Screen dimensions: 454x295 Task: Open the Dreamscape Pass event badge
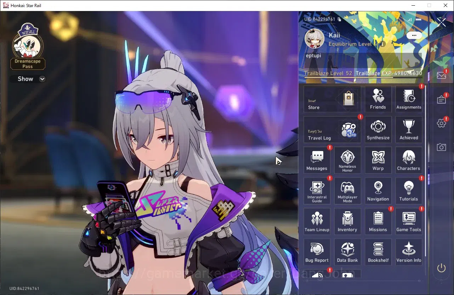28,46
